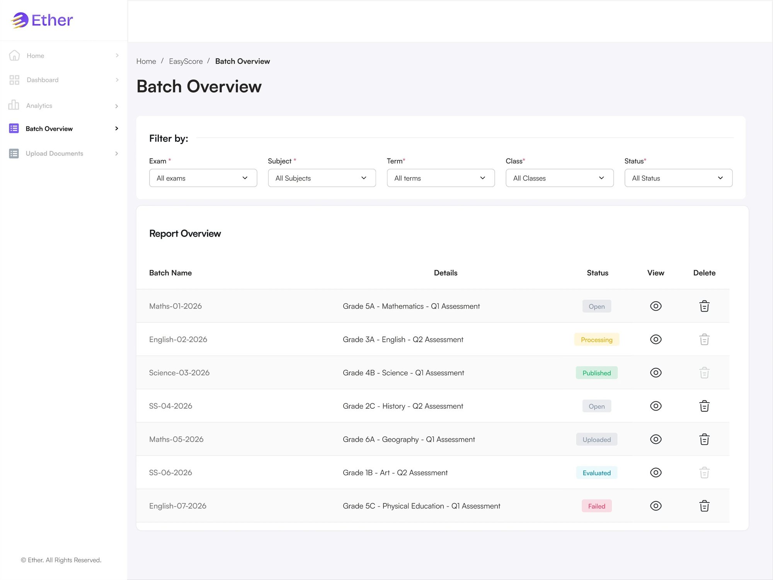Open Analytics in the sidebar

39,106
